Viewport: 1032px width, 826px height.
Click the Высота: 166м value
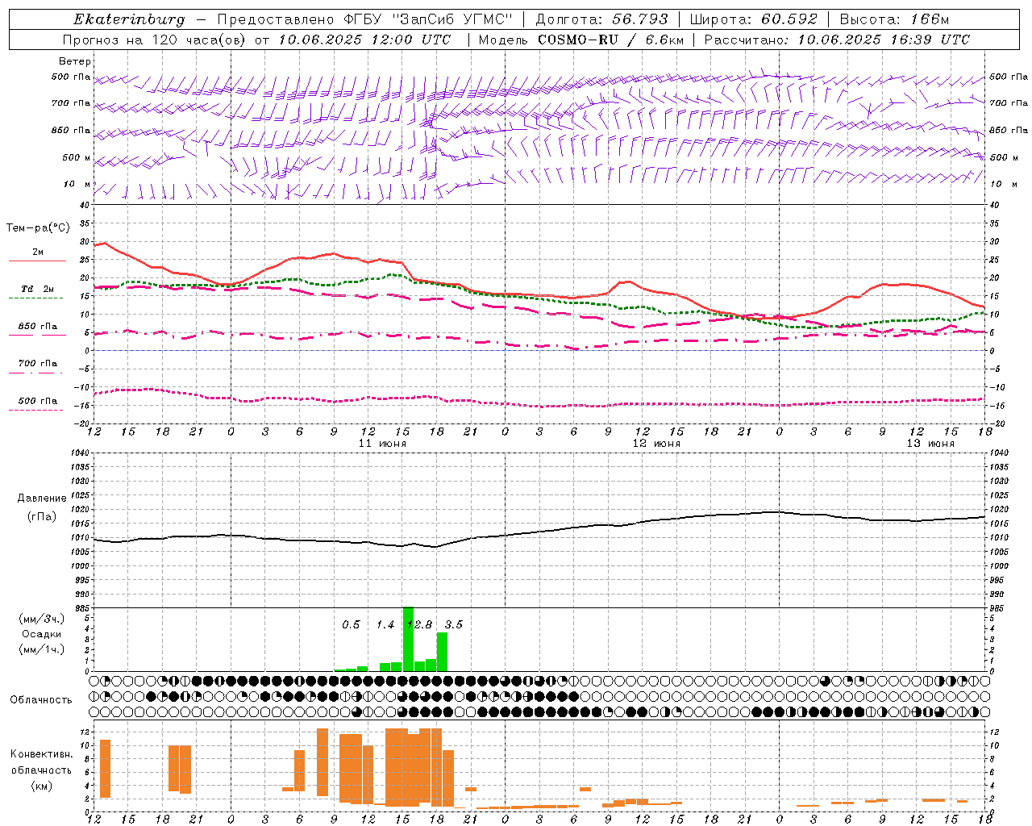tap(894, 19)
